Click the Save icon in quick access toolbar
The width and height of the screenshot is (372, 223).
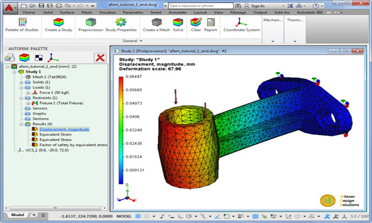[x=41, y=5]
